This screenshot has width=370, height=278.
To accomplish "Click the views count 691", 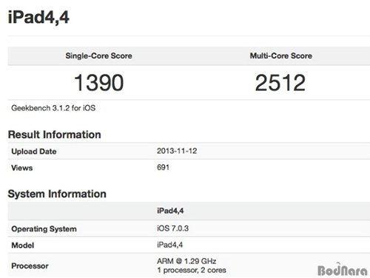I will tap(163, 167).
